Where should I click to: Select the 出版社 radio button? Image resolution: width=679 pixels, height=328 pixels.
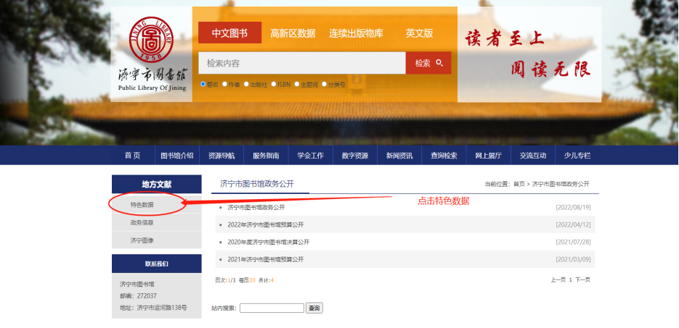(x=246, y=84)
